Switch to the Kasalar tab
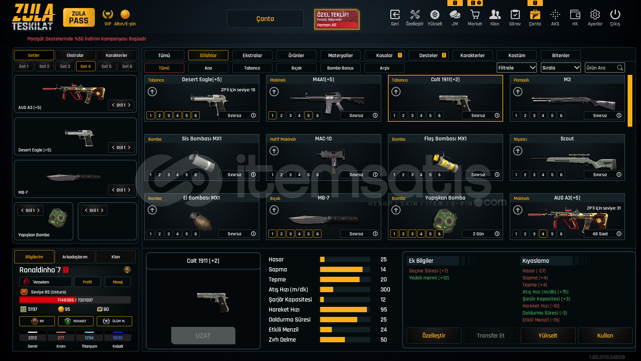 (x=384, y=55)
